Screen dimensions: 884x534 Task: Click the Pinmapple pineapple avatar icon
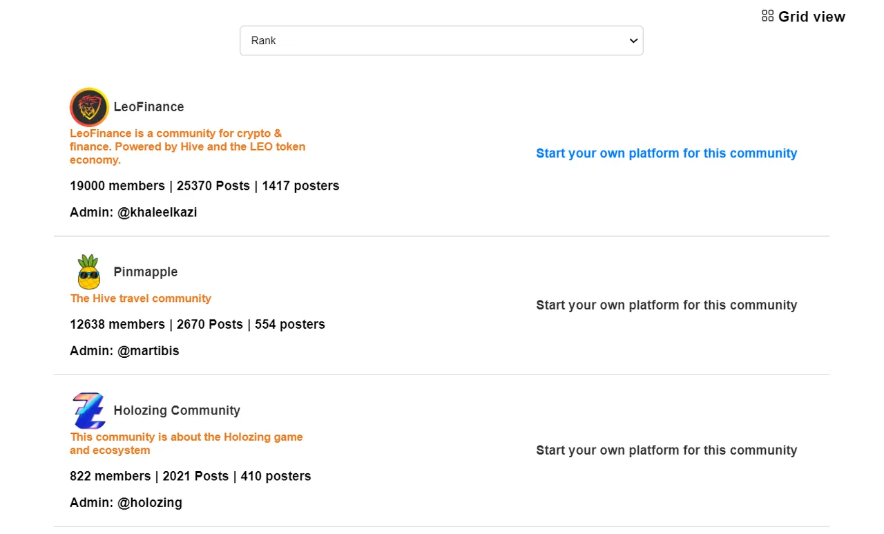click(x=89, y=271)
